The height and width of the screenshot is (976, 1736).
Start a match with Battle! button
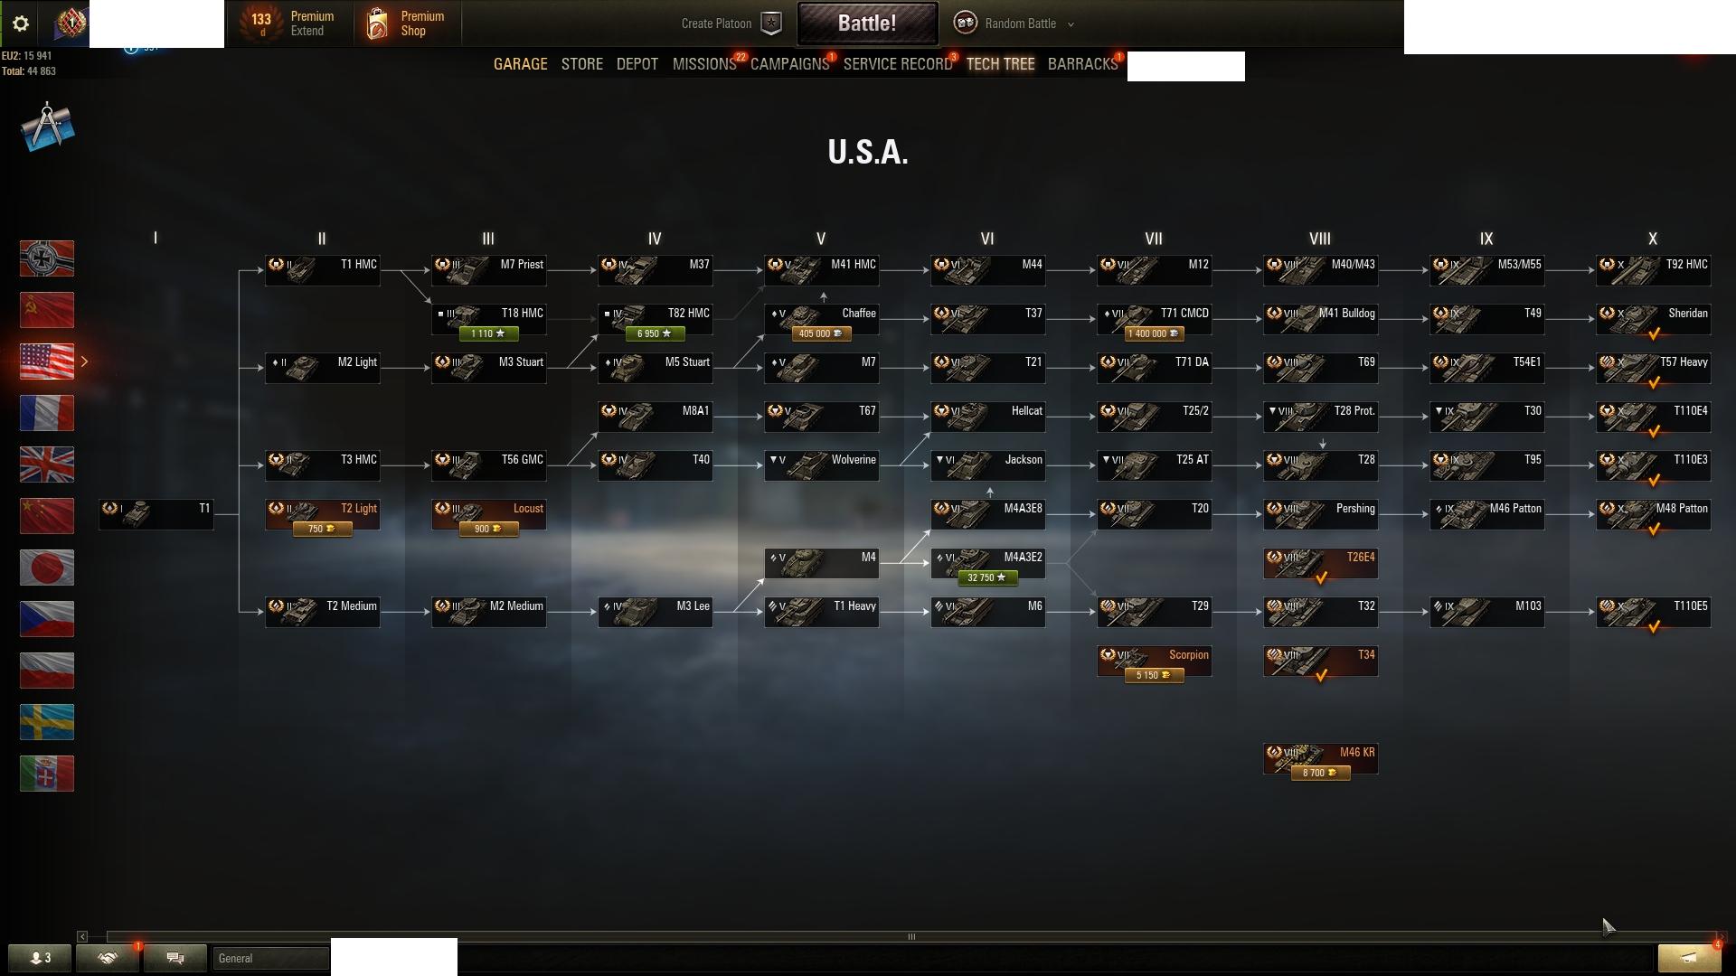click(x=867, y=23)
